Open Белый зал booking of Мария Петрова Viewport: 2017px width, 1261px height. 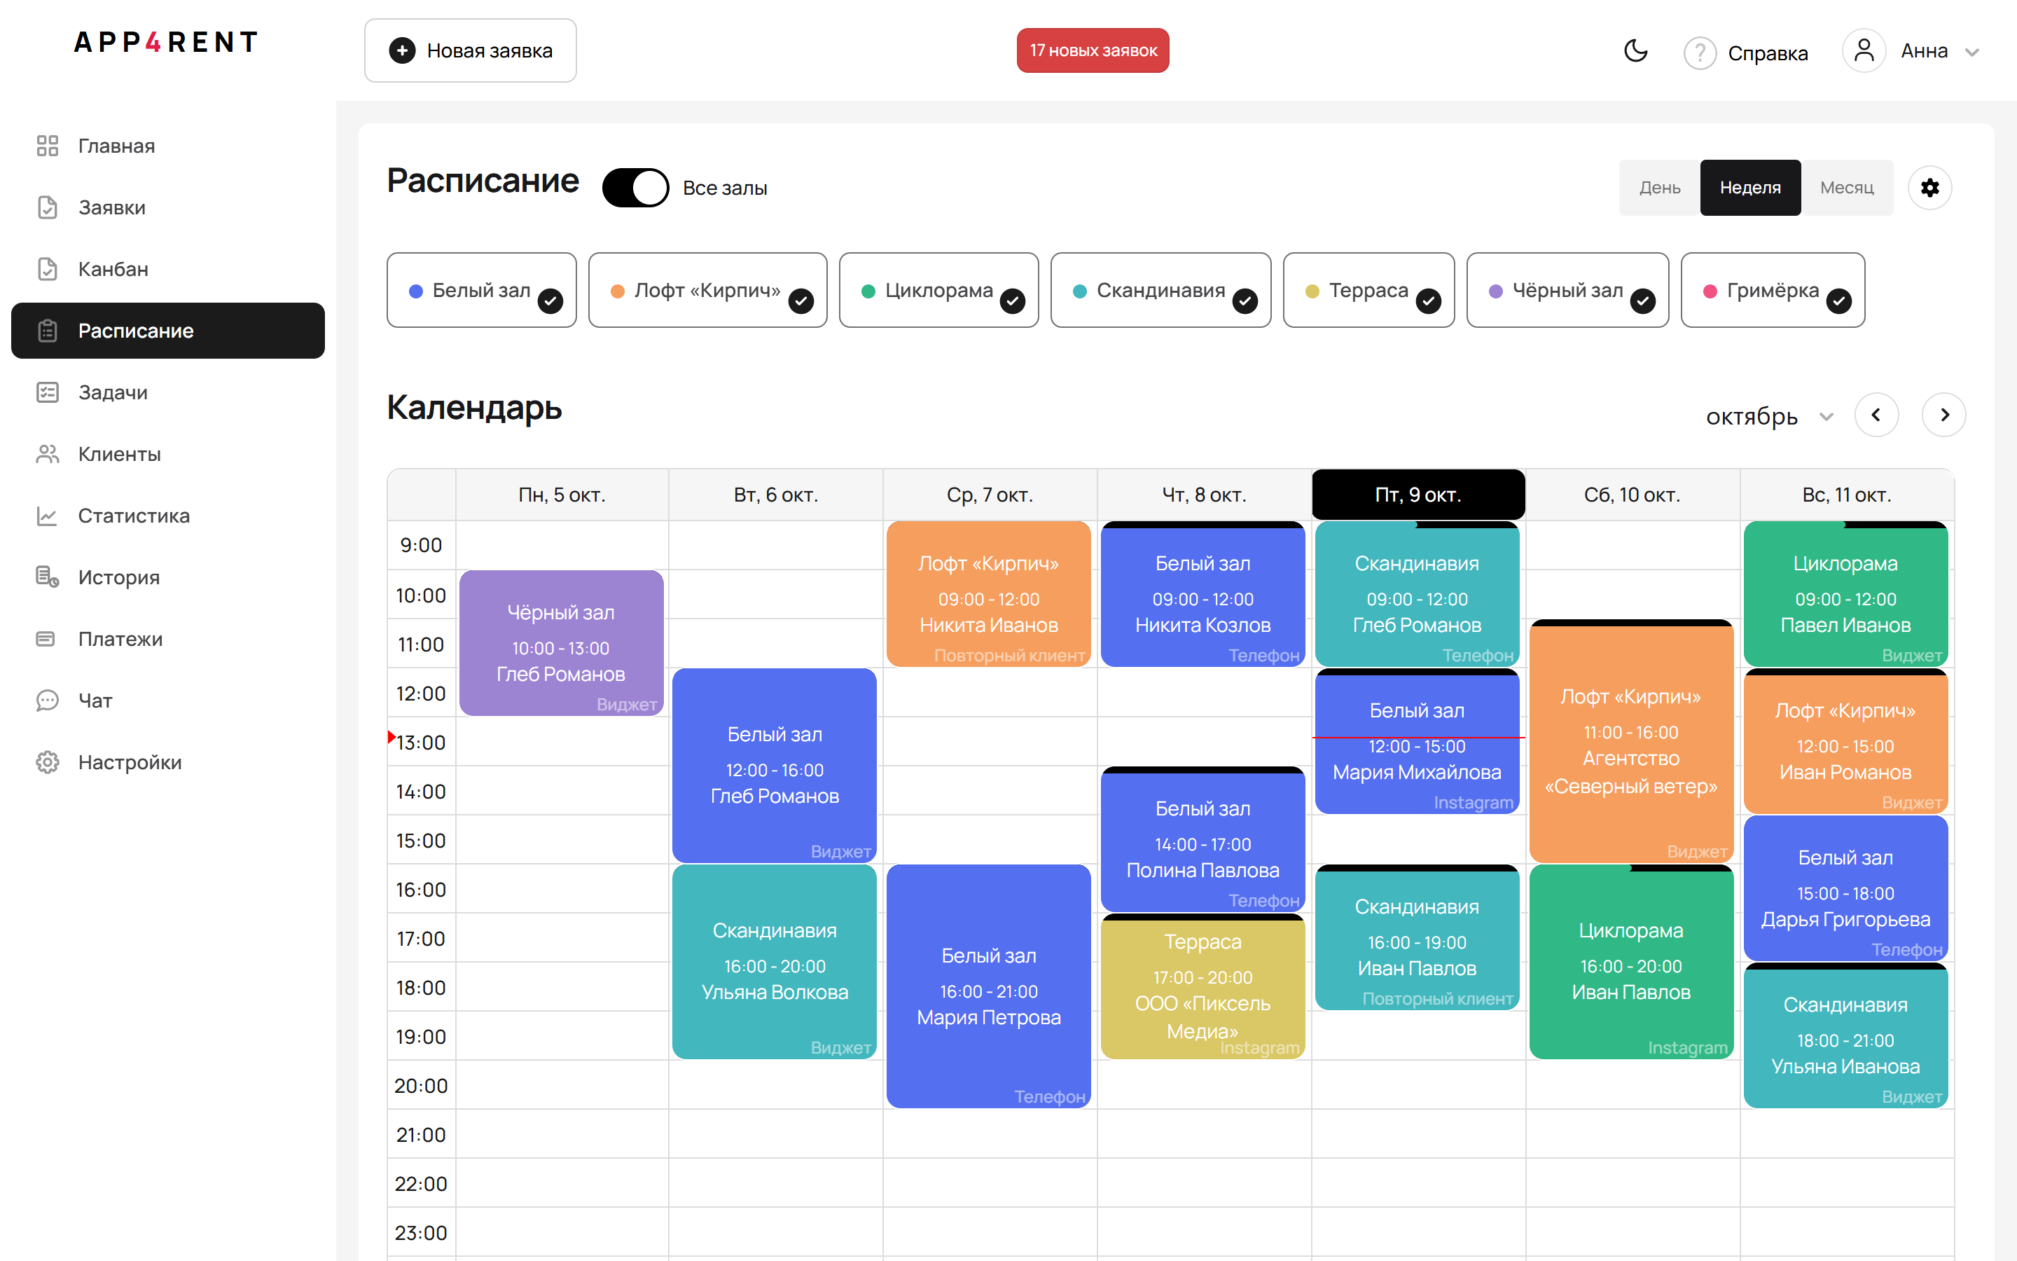tap(988, 986)
